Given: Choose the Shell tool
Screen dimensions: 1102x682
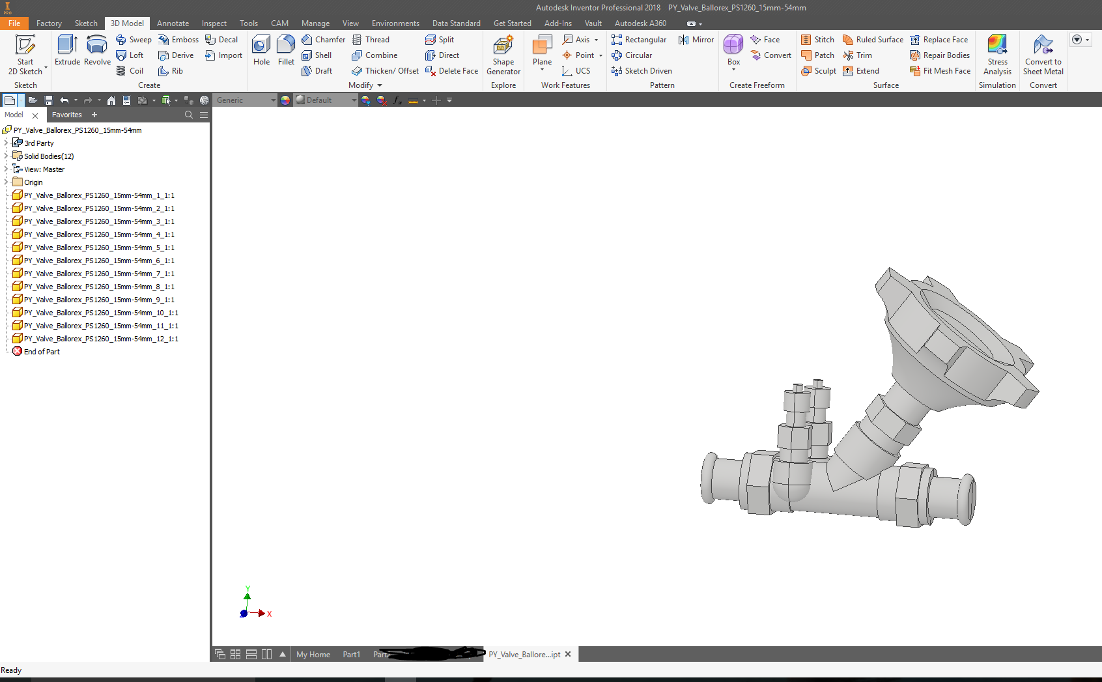Looking at the screenshot, I should point(317,55).
